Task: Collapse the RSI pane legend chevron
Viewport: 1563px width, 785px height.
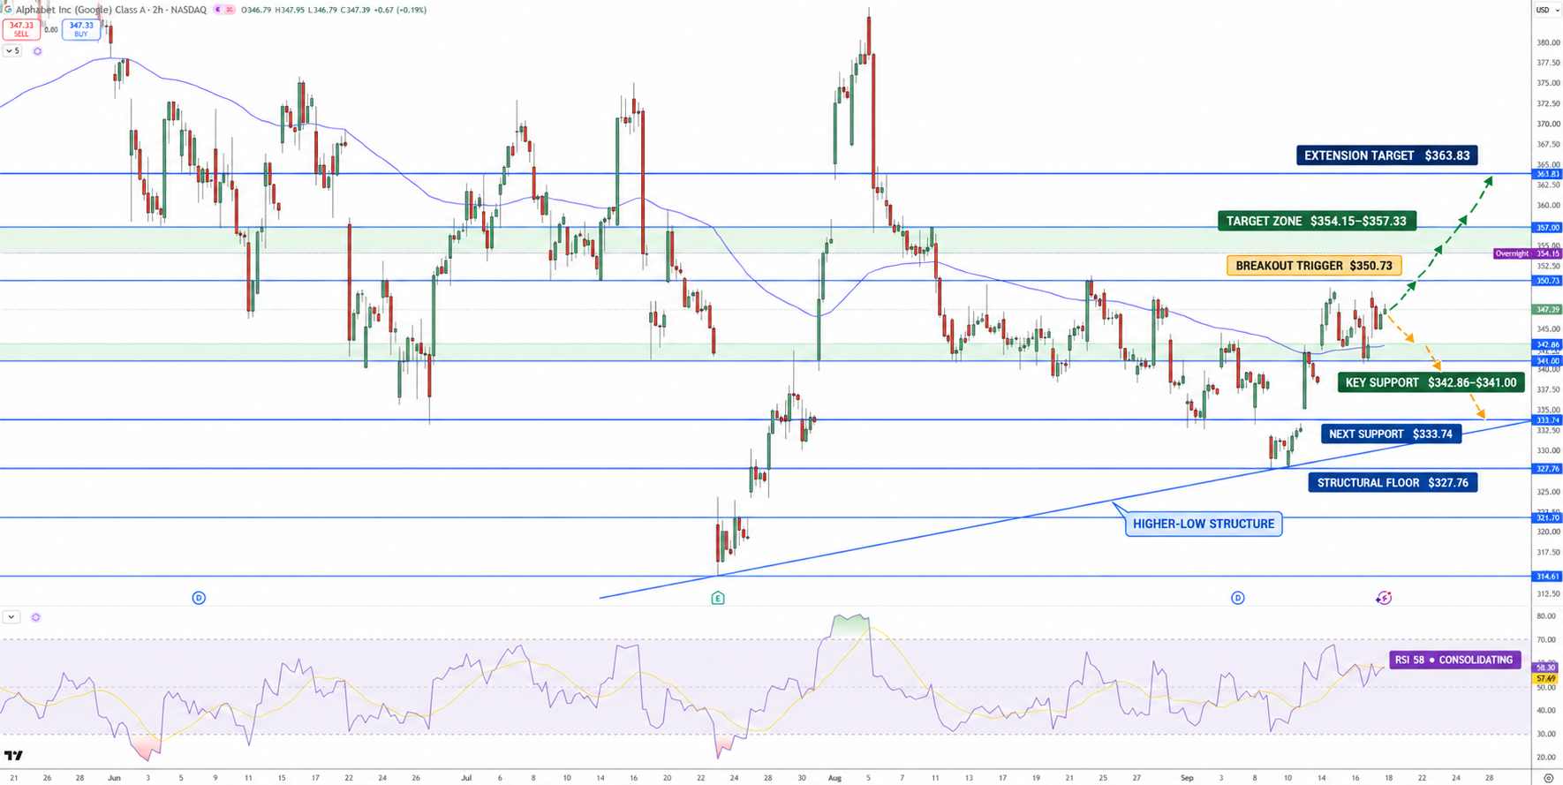Action: (x=11, y=617)
